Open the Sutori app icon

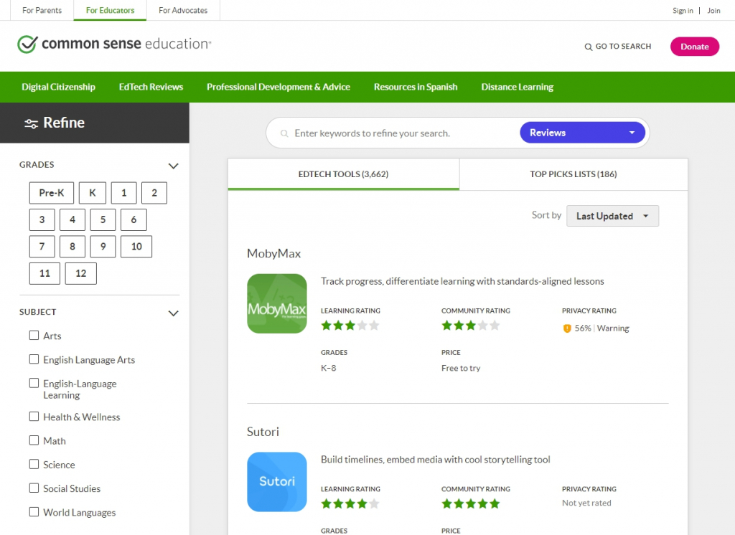pos(277,481)
